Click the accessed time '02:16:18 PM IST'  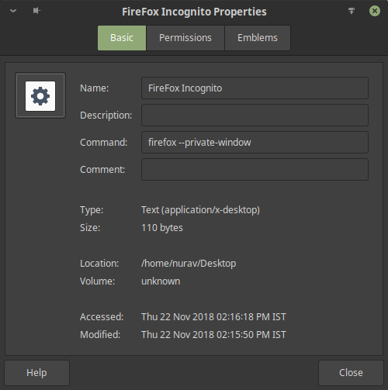(x=251, y=317)
